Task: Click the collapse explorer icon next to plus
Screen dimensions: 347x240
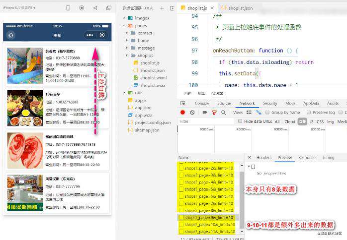Action: coord(172,8)
